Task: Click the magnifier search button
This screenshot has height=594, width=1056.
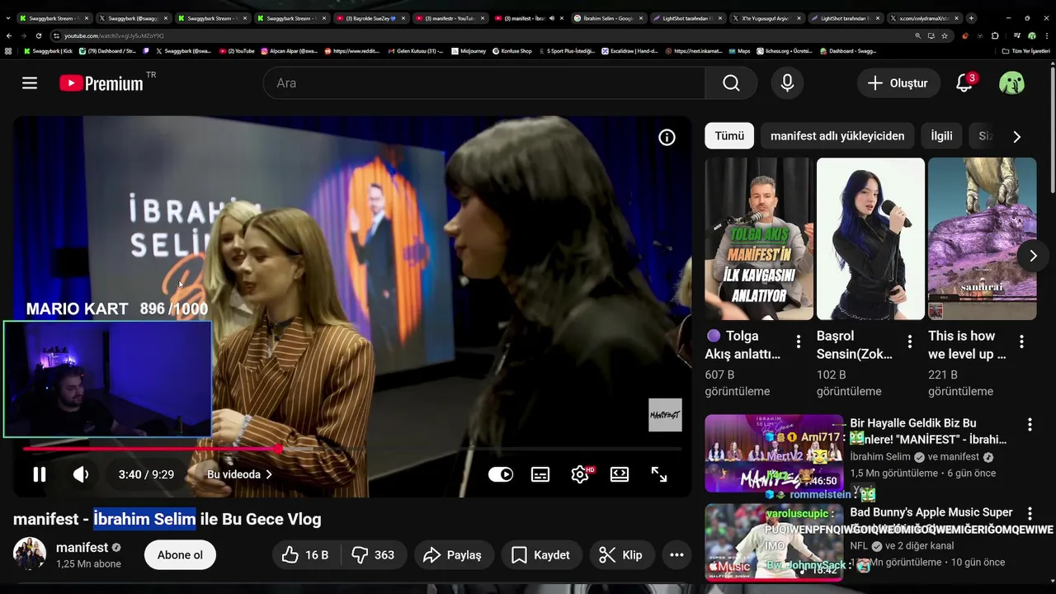Action: coord(731,82)
